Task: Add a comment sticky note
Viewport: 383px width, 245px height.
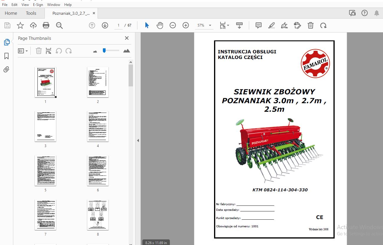Action: click(x=259, y=25)
